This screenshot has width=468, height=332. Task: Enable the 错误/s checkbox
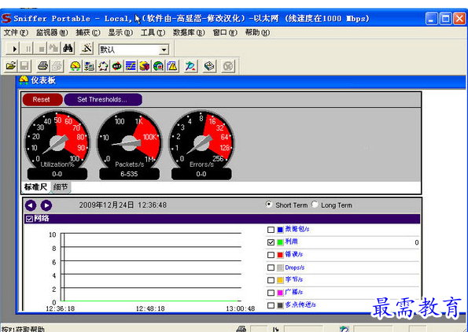coord(271,255)
